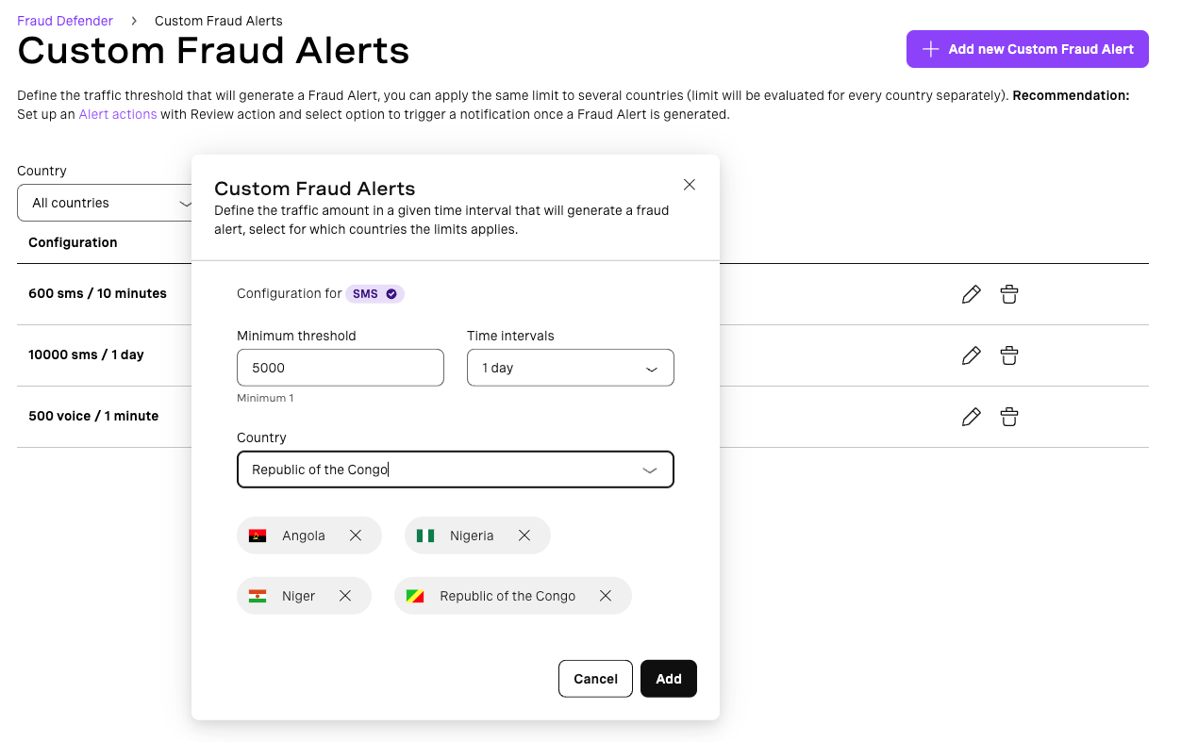Screen dimensions: 1181x742
Task: Click the edit pencil beside 500 voice rule
Action: pyautogui.click(x=971, y=416)
